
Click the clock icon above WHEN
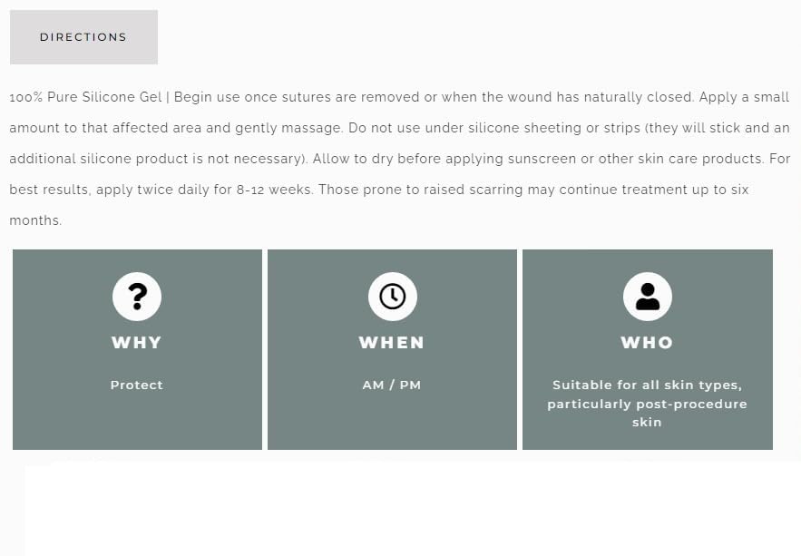tap(392, 296)
